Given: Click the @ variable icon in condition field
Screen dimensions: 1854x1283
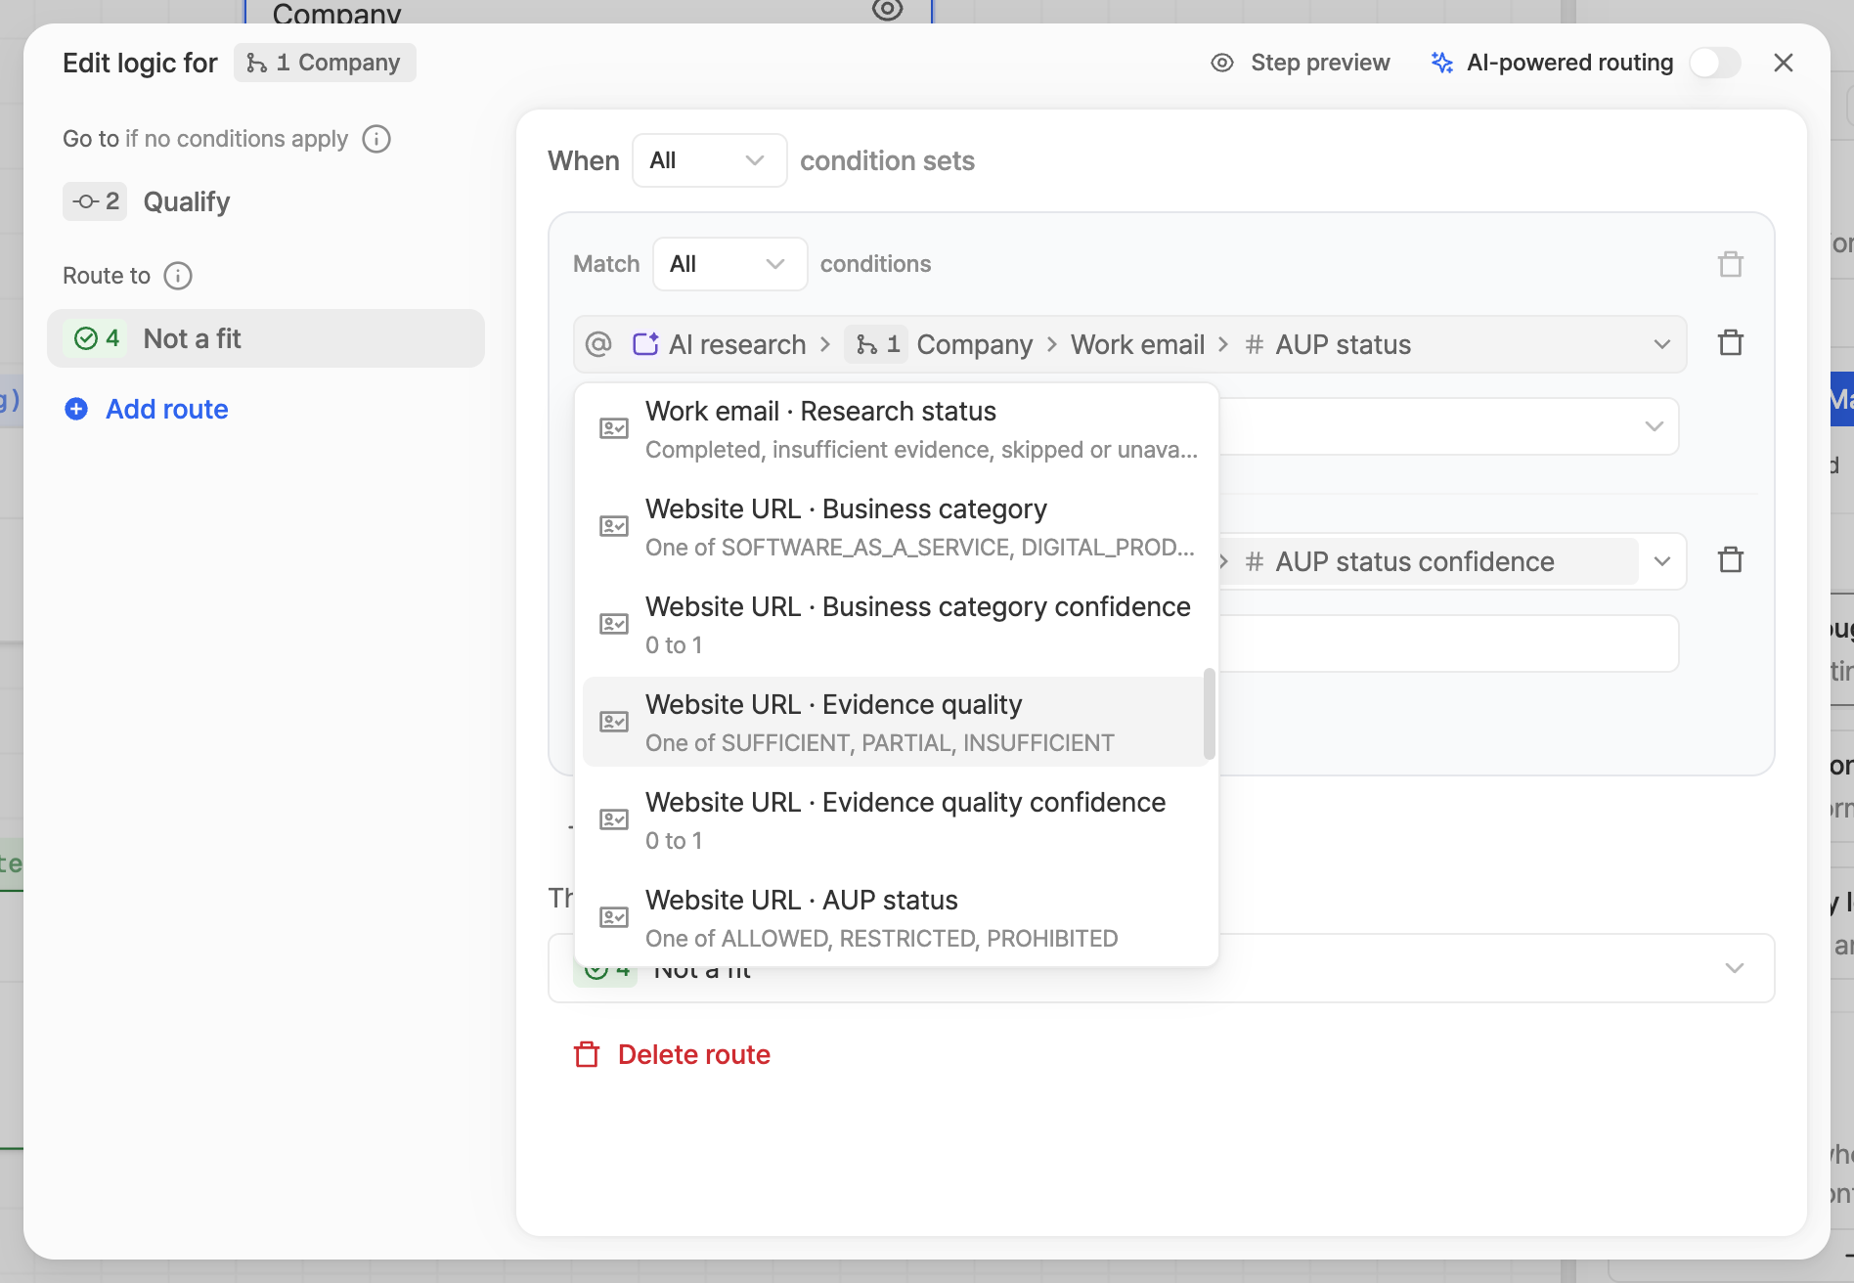Looking at the screenshot, I should (598, 344).
